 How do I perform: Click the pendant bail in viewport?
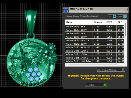point(31,23)
